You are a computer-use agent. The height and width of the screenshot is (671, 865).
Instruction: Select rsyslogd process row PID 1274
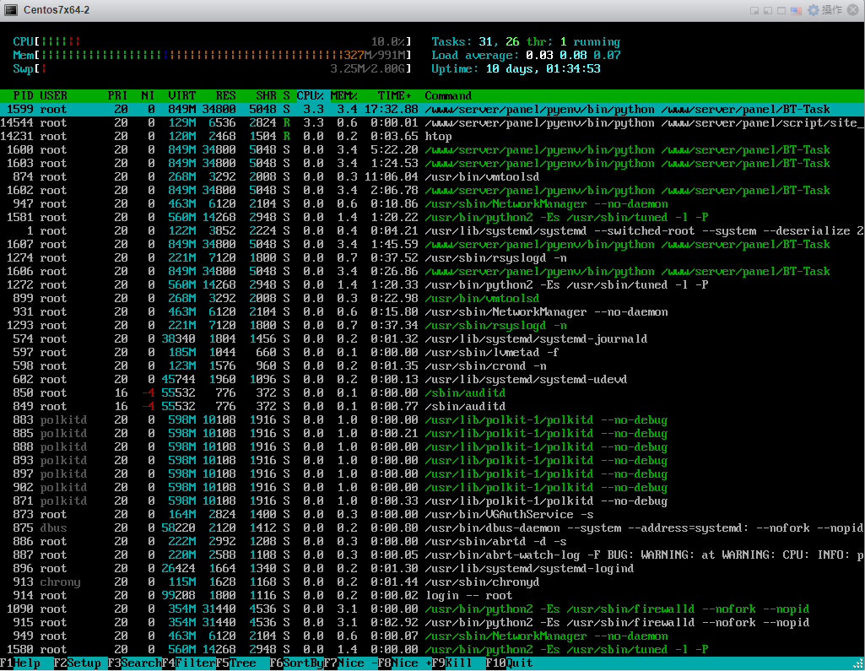point(432,257)
